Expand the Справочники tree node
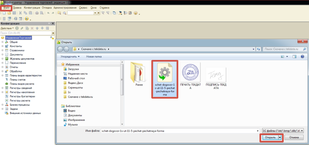 2,50
